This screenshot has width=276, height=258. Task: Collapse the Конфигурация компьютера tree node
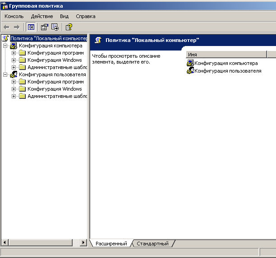click(5, 46)
